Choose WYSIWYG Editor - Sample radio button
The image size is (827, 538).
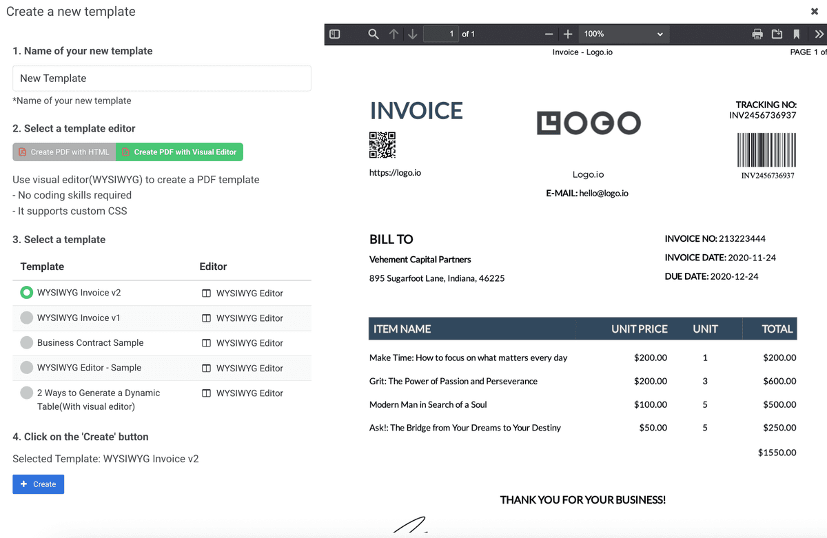pyautogui.click(x=26, y=367)
